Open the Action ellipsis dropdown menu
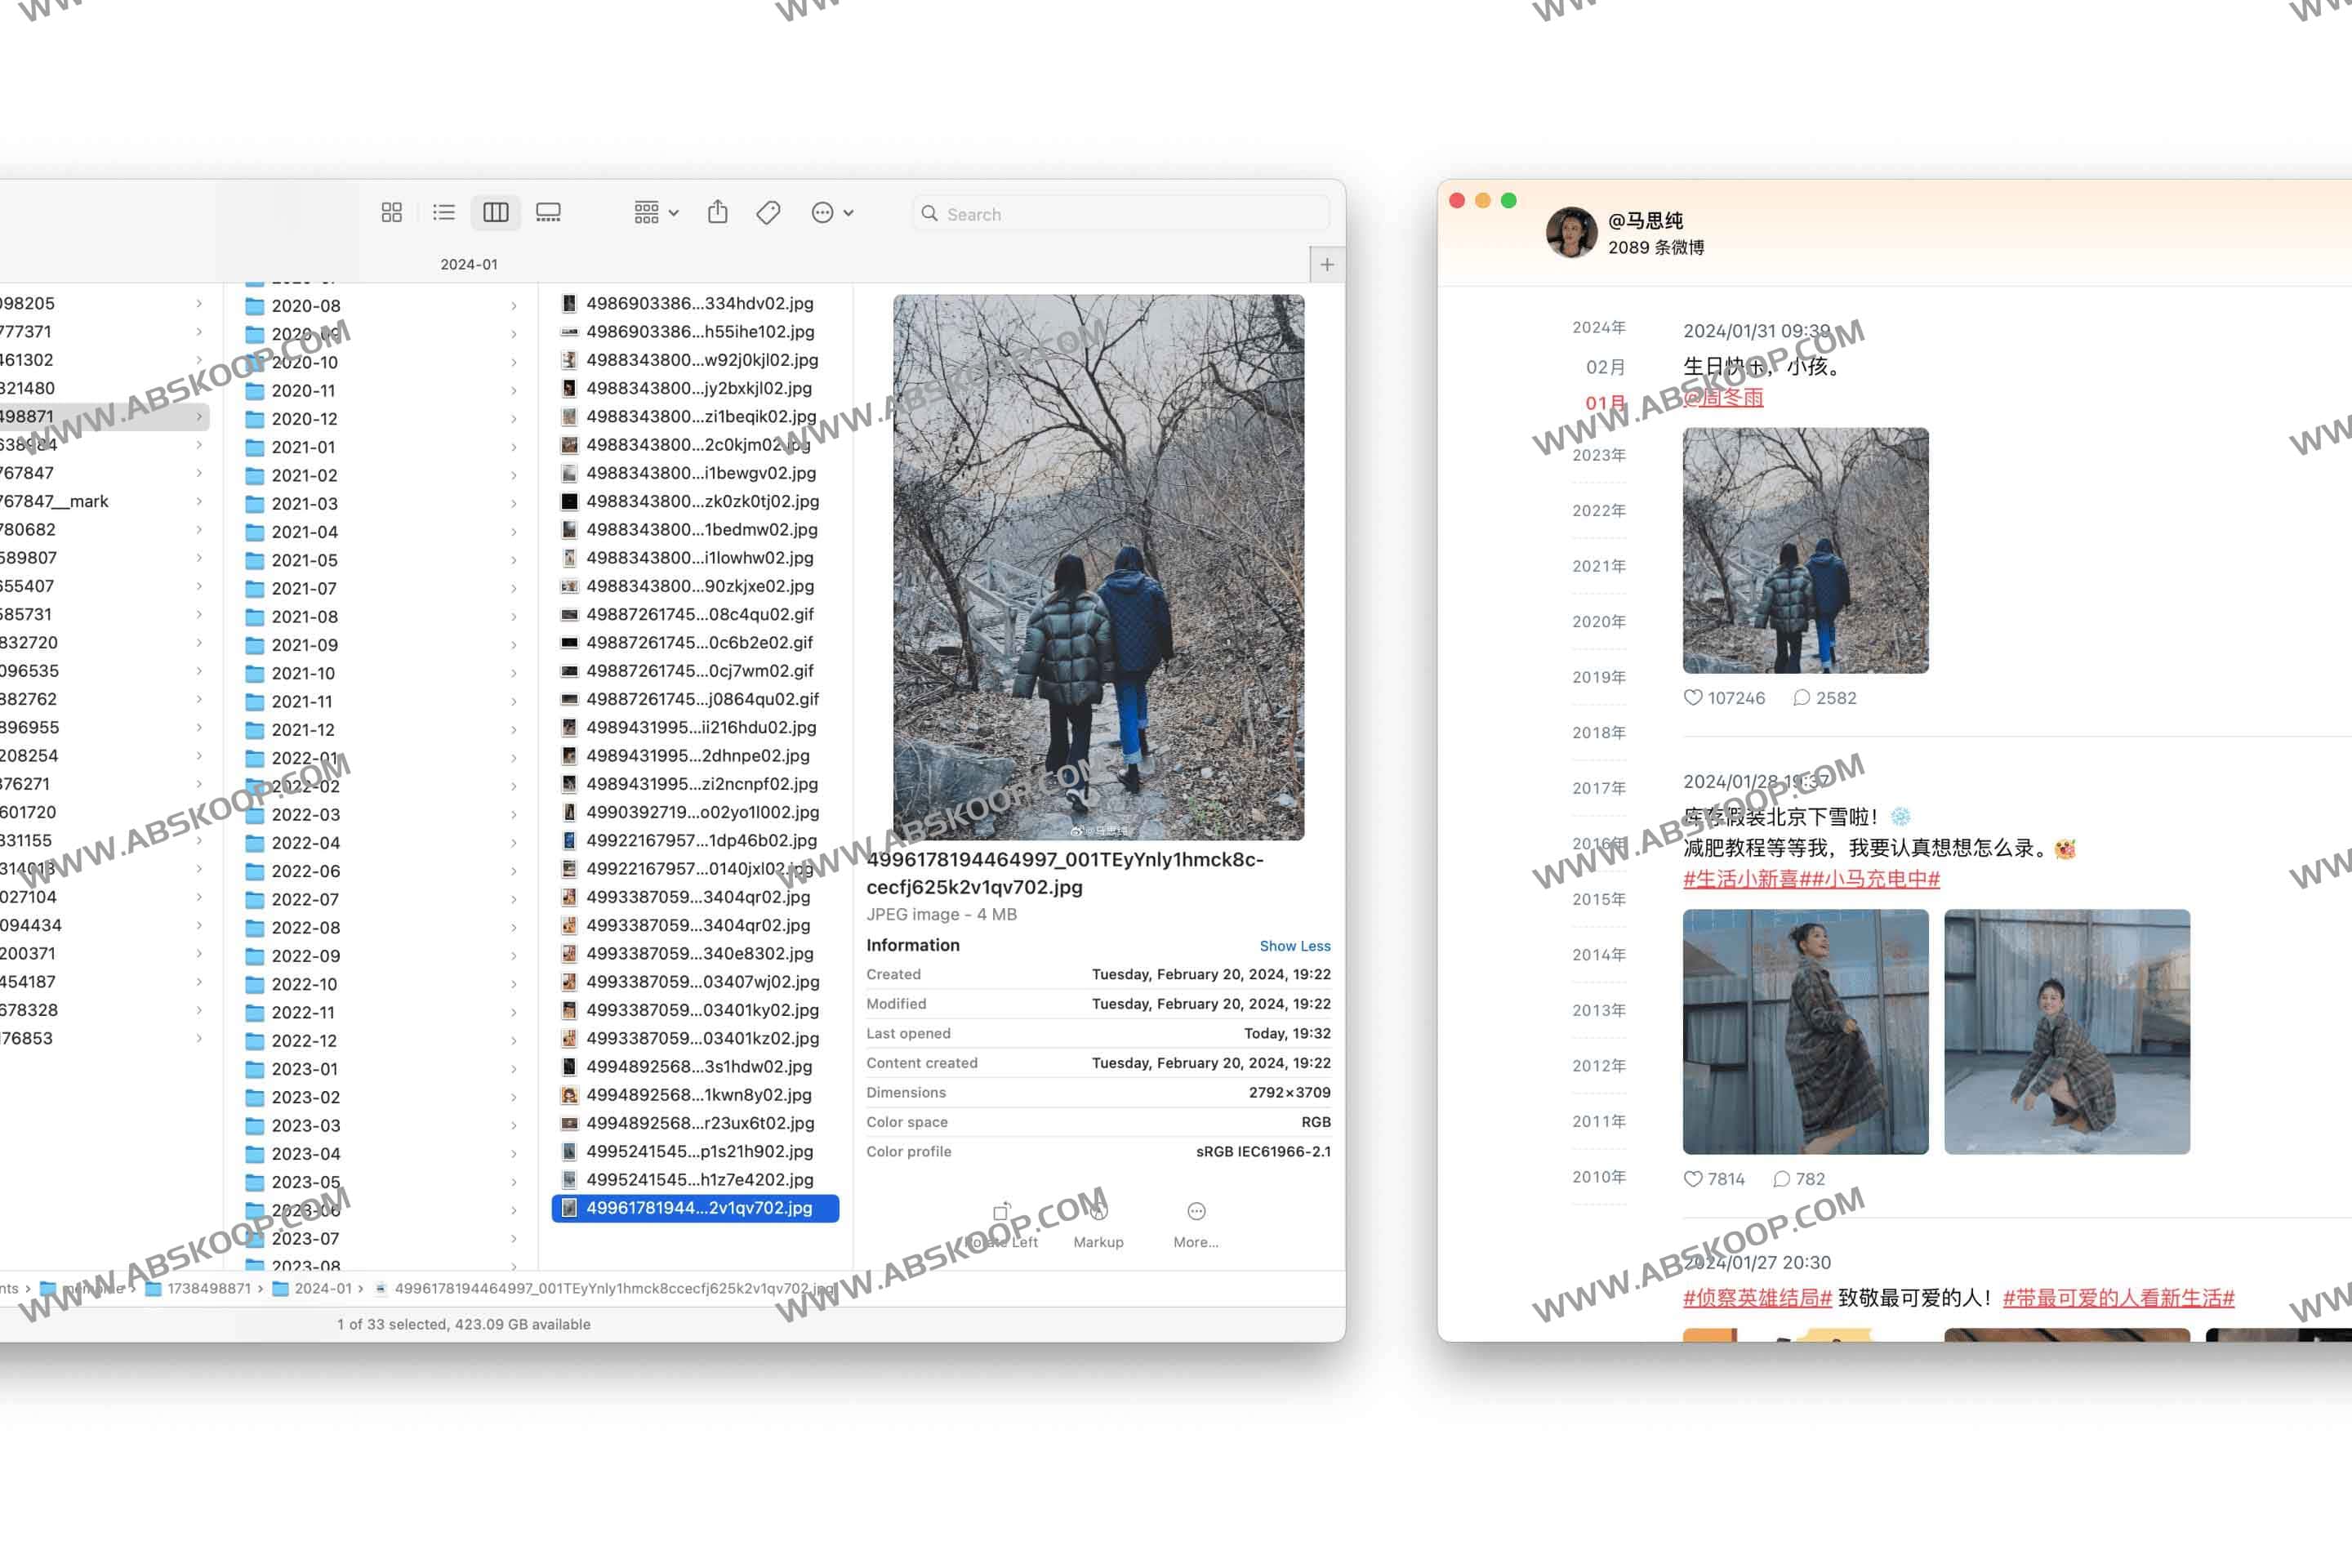Screen dimensions: 2352x1568 pyautogui.click(x=832, y=213)
